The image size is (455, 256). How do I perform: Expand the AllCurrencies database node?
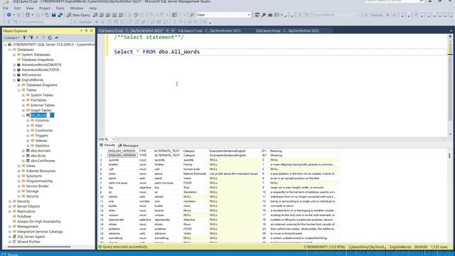tap(14, 75)
